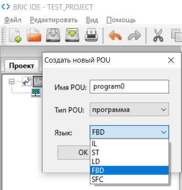This screenshot has width=182, height=190.
Task: Click the Имя POU input field
Action: (129, 87)
